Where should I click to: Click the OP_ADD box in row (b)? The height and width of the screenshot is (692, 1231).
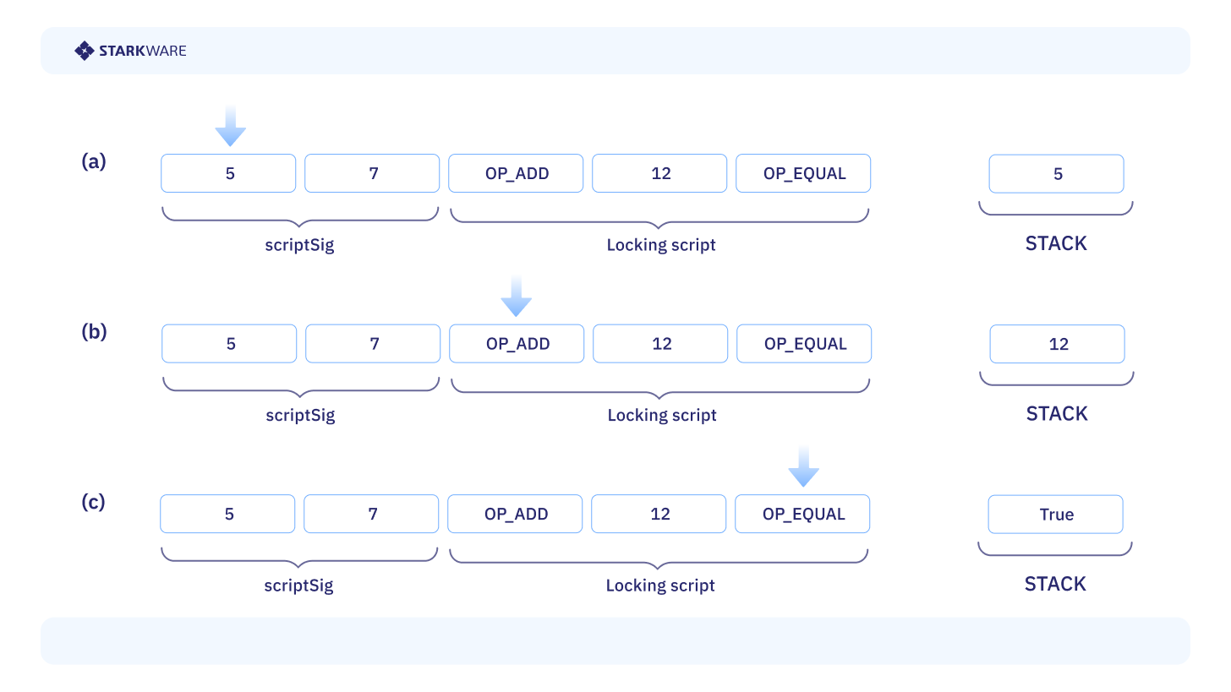517,344
